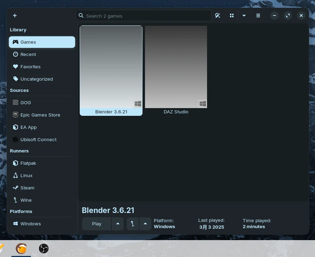Click the Flatpak box icon

16,163
